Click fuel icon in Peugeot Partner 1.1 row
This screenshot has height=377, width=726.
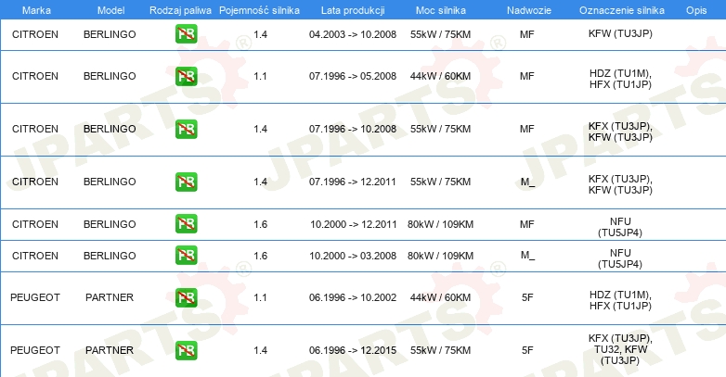coord(186,297)
